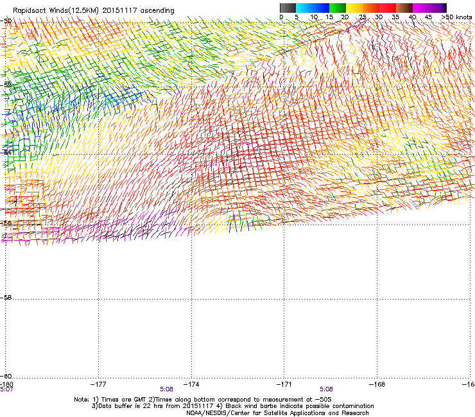Click the "30" label under the color scale
The height and width of the screenshot is (417, 475).
[379, 17]
